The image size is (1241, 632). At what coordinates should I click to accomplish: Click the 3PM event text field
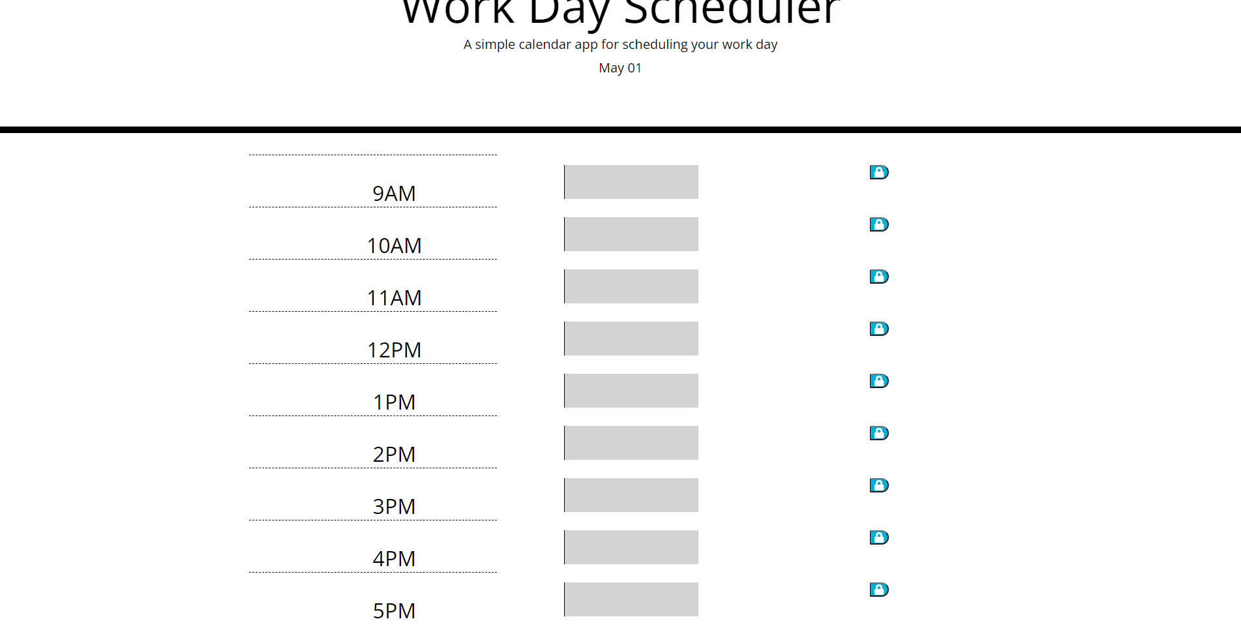coord(631,494)
